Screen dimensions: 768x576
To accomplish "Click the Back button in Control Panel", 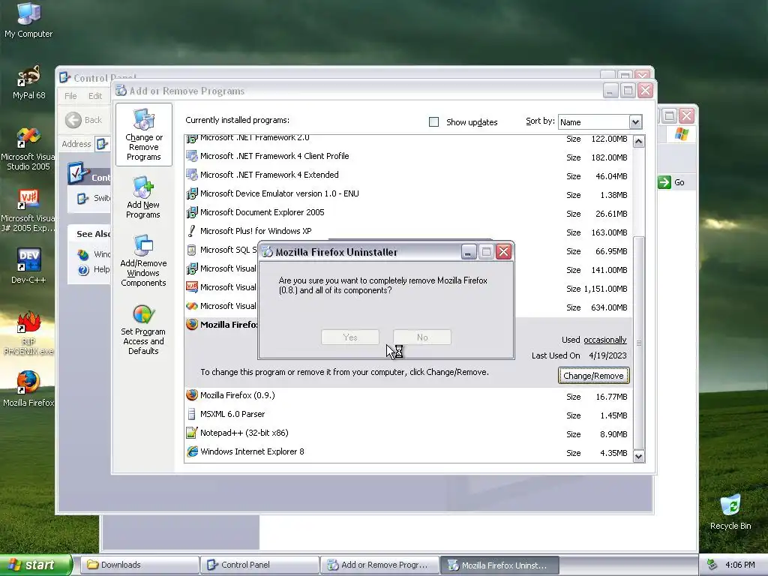I will click(x=84, y=120).
